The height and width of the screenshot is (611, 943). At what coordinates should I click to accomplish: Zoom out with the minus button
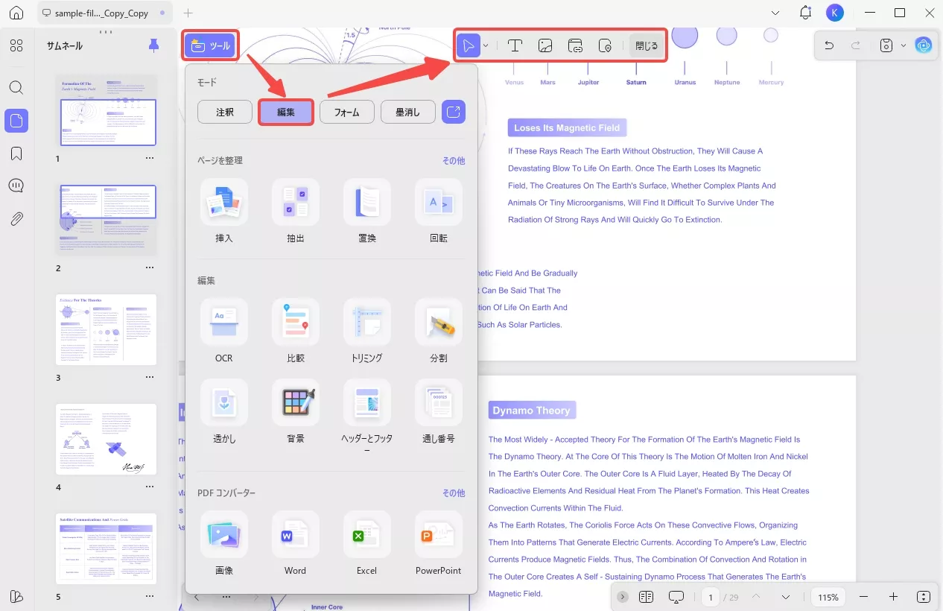(863, 597)
